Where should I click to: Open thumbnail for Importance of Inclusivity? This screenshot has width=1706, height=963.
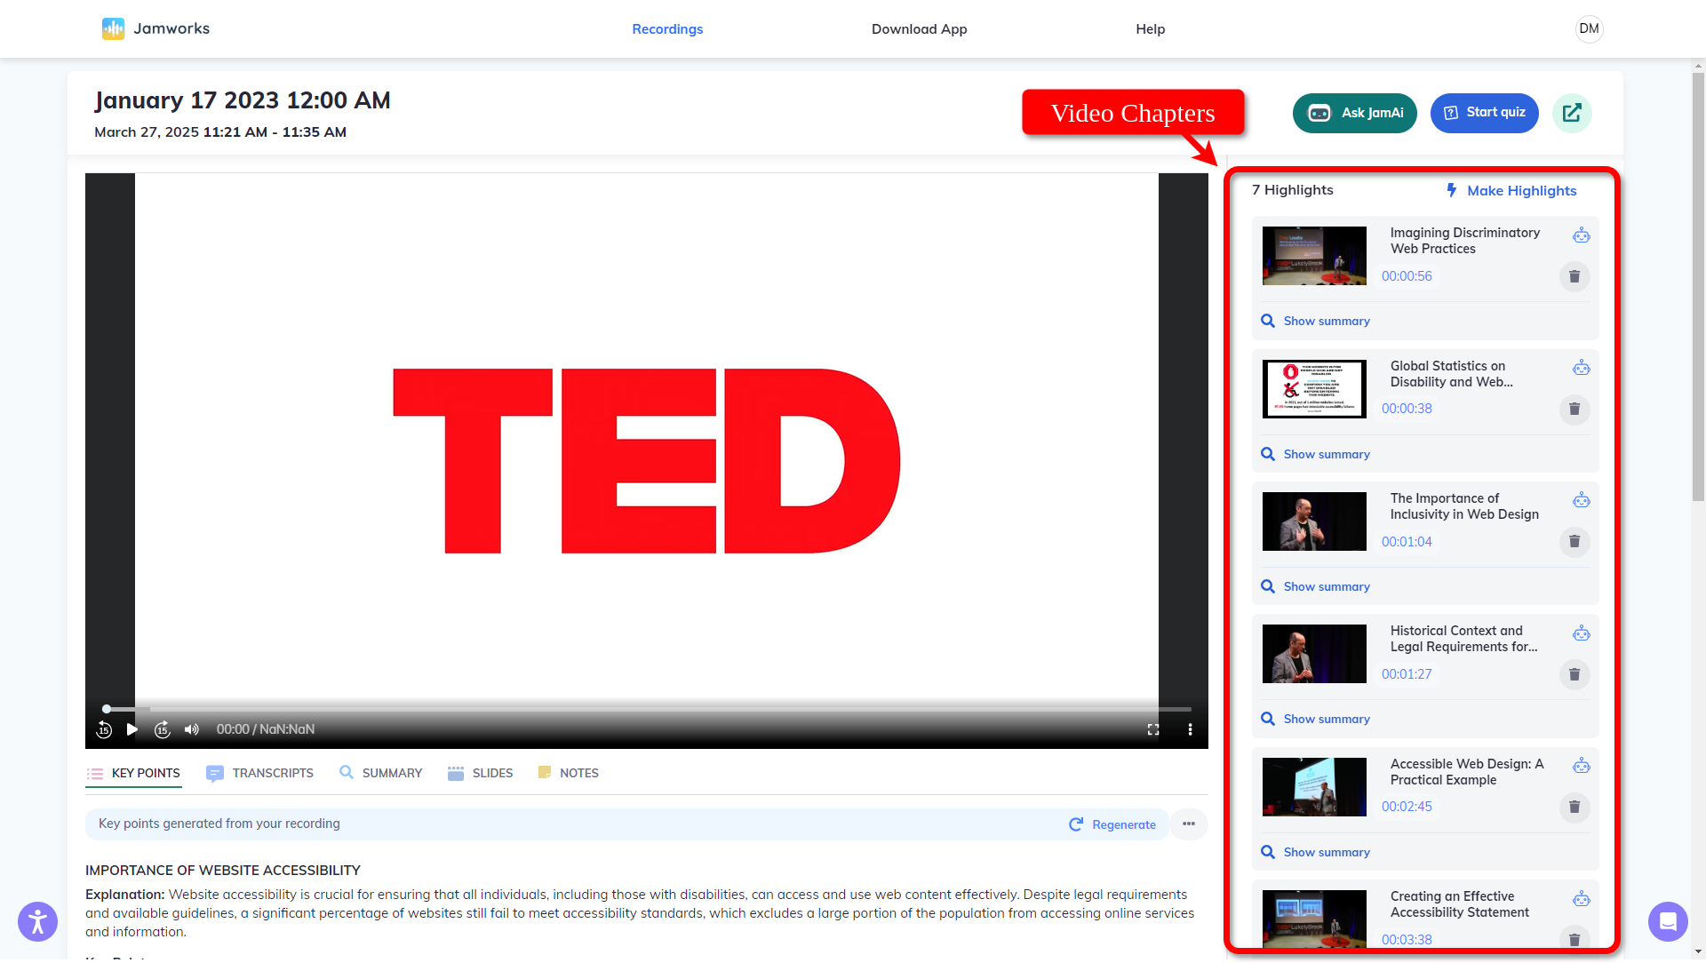1314,521
